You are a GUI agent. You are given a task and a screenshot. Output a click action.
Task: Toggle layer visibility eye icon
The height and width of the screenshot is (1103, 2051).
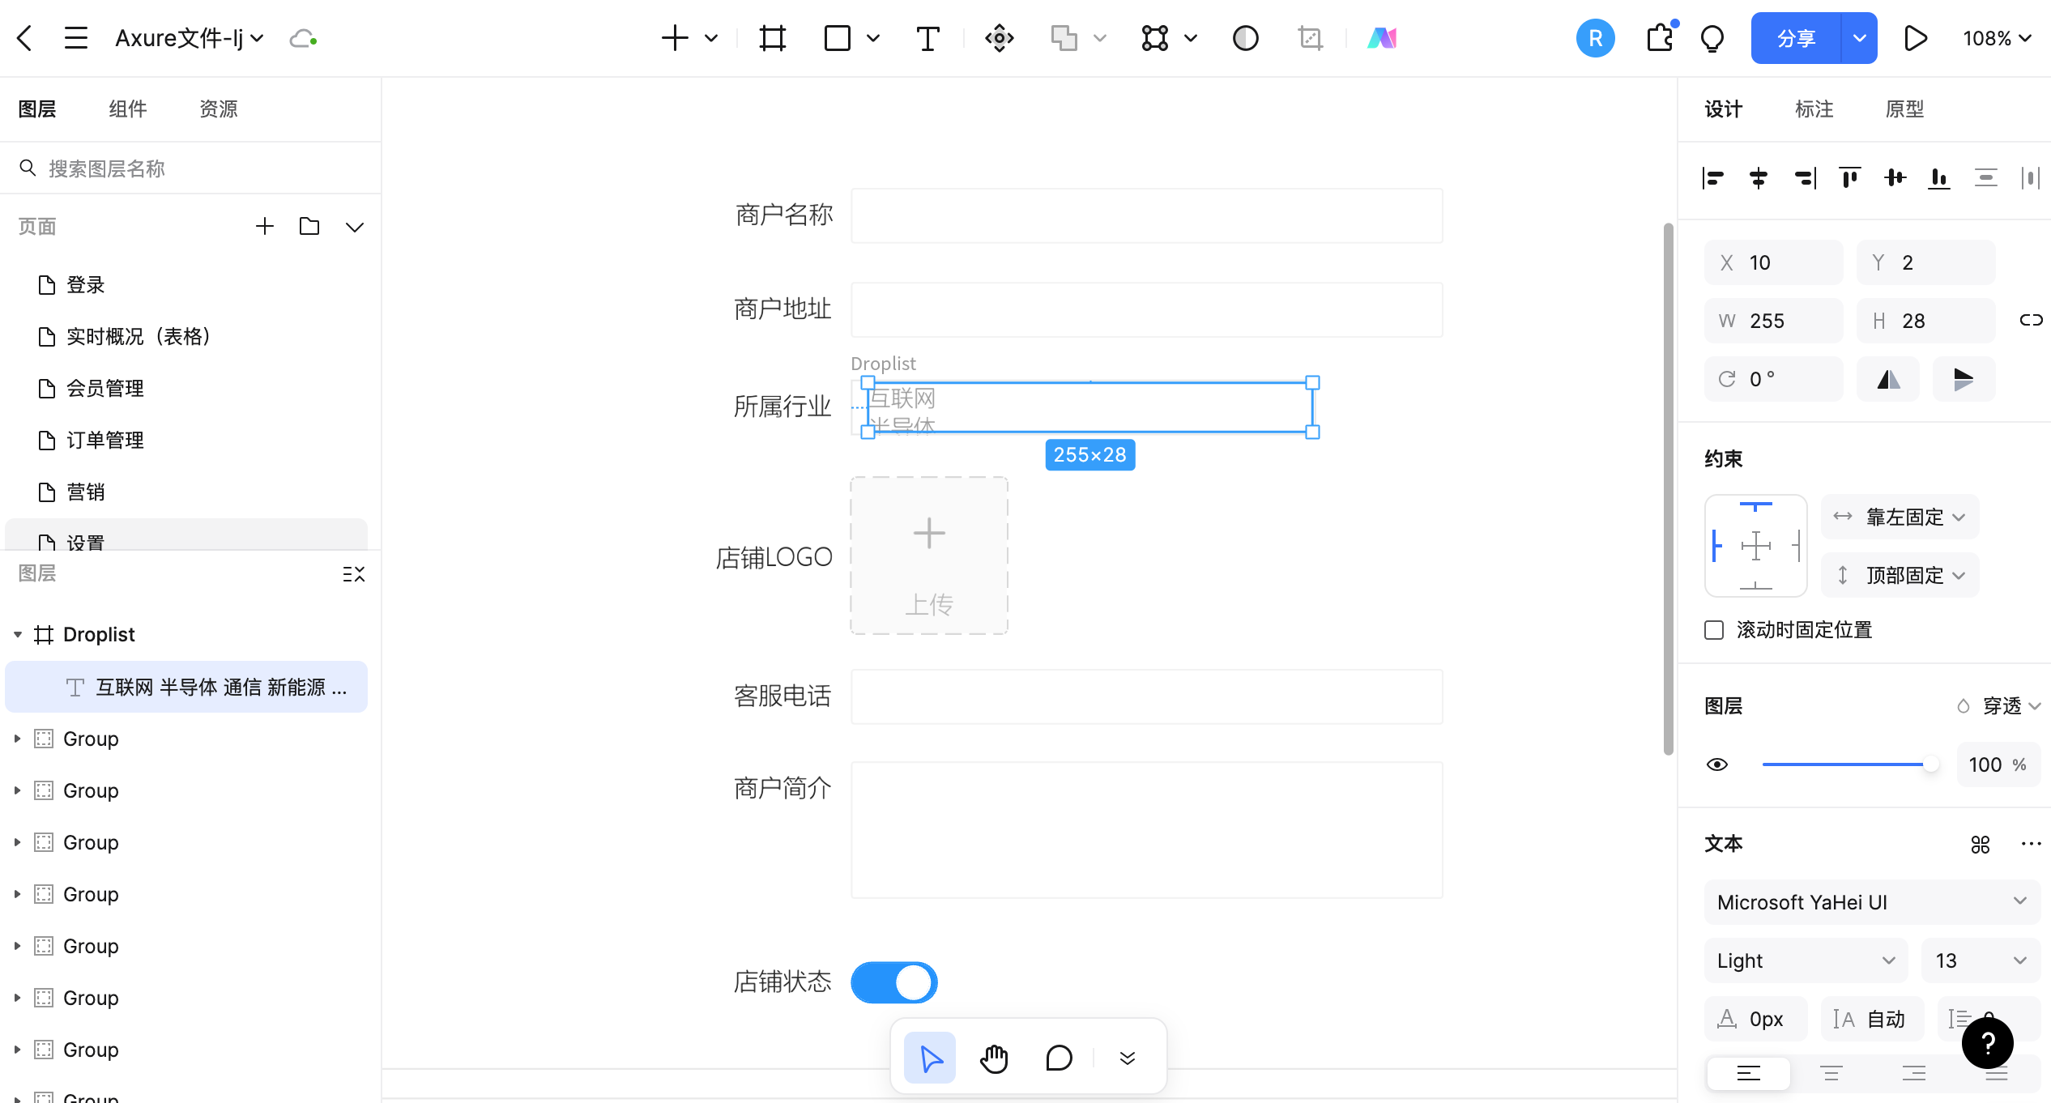(1716, 764)
